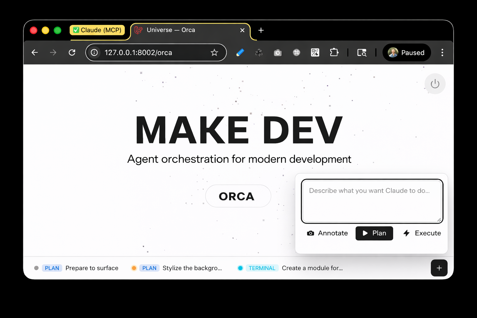Expand the 'Prepare to surface' PLAN task

point(92,268)
